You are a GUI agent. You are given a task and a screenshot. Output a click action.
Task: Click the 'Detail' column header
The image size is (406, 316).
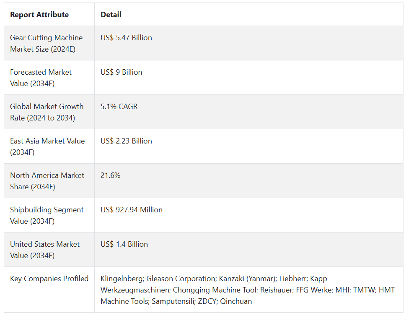click(111, 15)
